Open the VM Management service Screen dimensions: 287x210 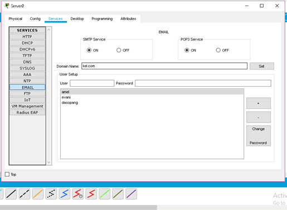click(x=27, y=106)
